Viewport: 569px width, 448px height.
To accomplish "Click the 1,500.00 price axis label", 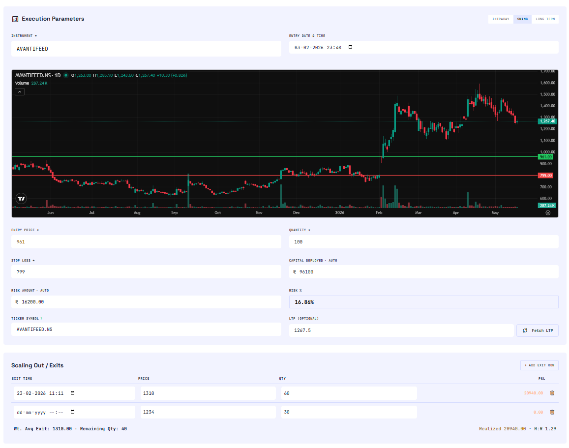I will coord(547,94).
